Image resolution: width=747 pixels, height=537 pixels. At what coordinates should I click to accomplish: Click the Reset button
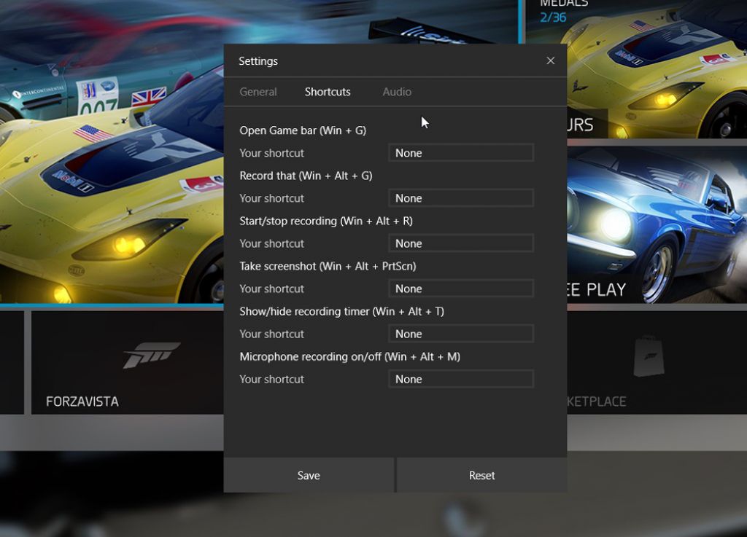[481, 475]
